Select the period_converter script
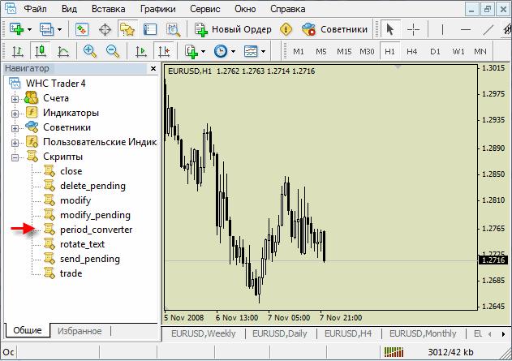The height and width of the screenshot is (361, 512). (x=96, y=230)
